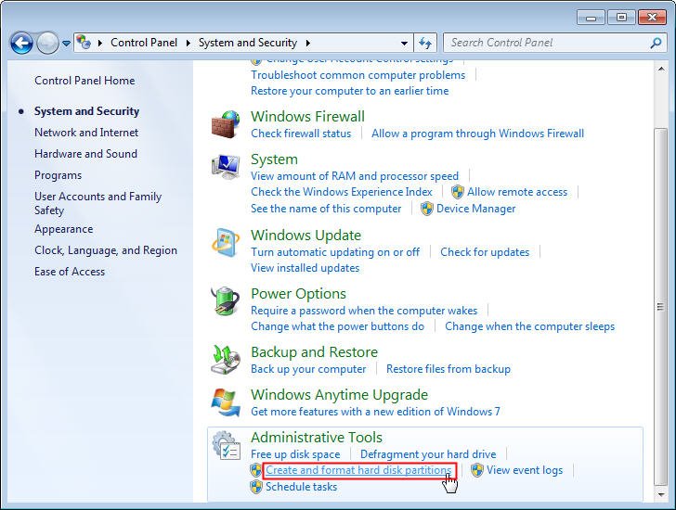Click the vertical scrollbar thumb
The image size is (676, 510).
pyautogui.click(x=660, y=306)
